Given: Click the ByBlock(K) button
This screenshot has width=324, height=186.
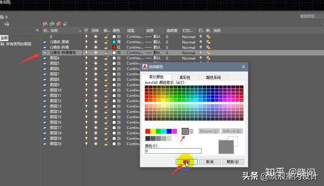Looking at the screenshot, I should [232, 131].
